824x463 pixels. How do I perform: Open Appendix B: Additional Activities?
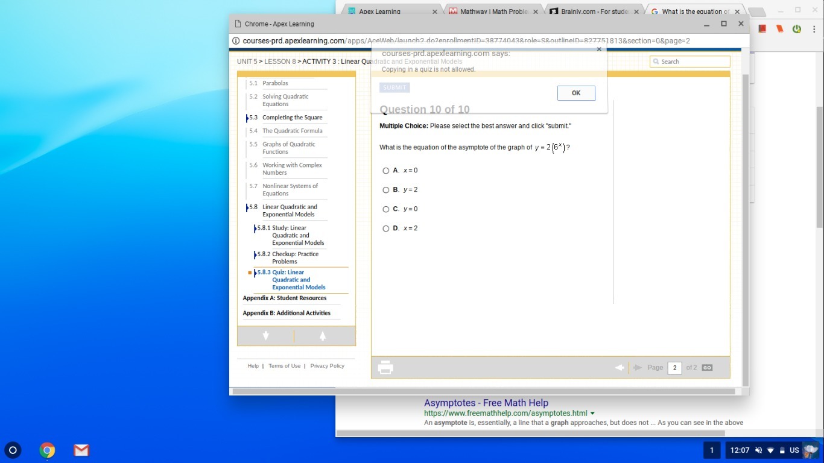[287, 313]
